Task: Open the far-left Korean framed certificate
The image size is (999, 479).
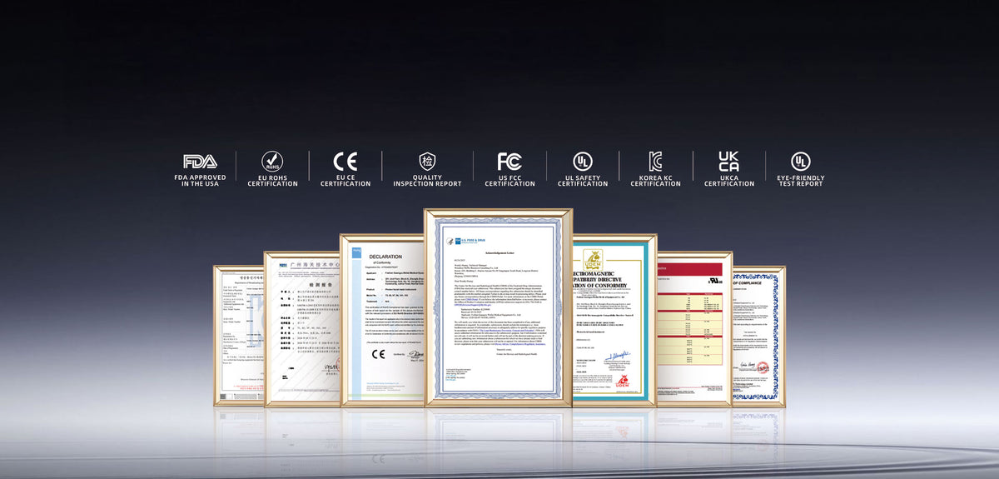Action: [239, 335]
